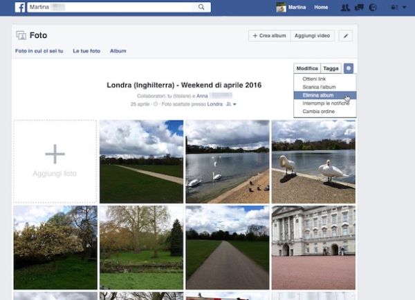Click the 'Crea album' button
The height and width of the screenshot is (300, 415).
tap(268, 35)
